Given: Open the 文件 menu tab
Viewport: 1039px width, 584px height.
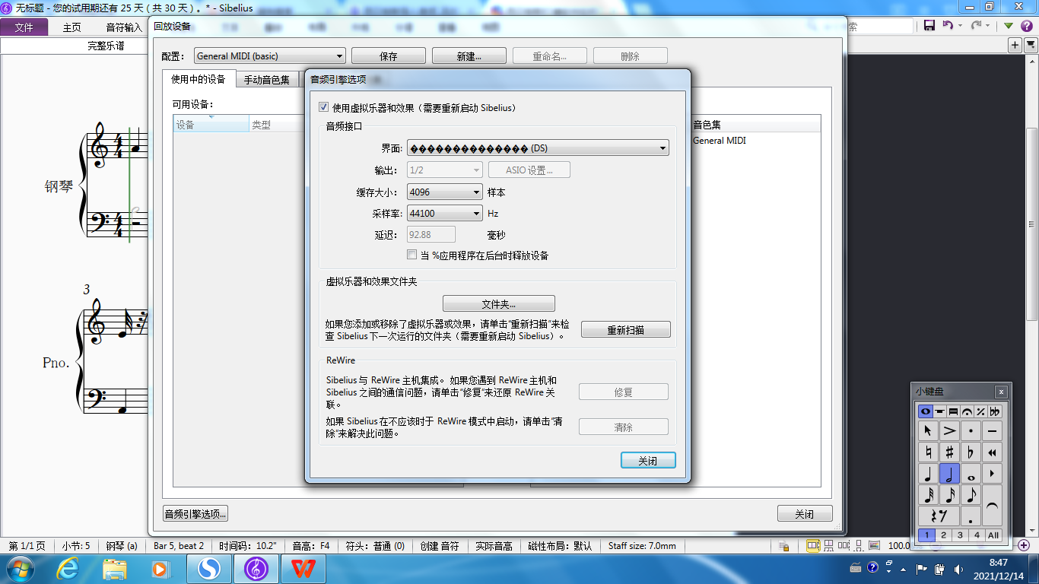Looking at the screenshot, I should [x=24, y=27].
